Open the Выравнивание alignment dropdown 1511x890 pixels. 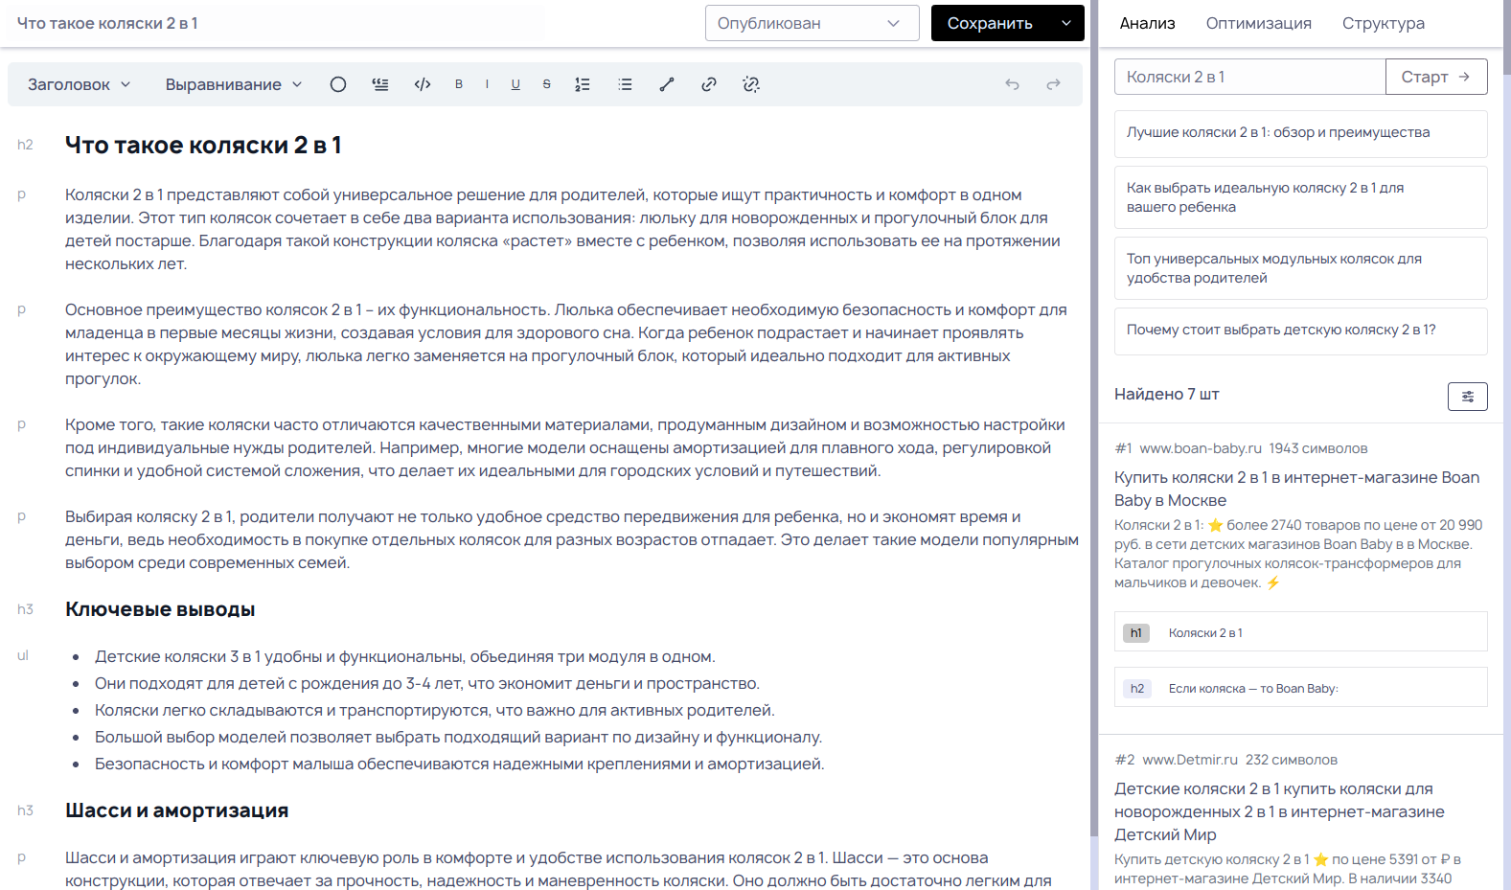pyautogui.click(x=234, y=84)
